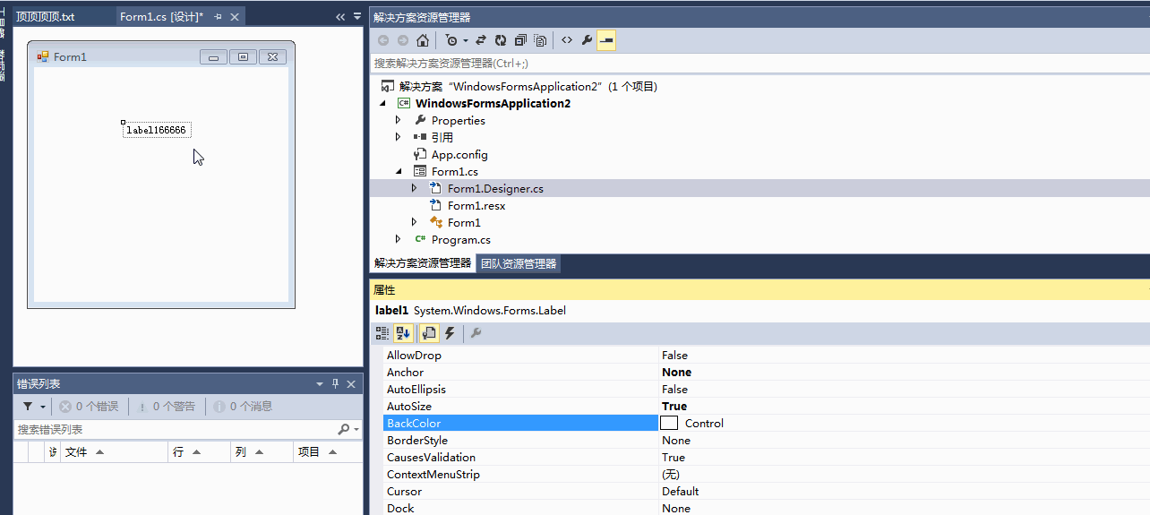The height and width of the screenshot is (515, 1150).
Task: Open the filter funnel dropdown arrow
Action: [x=42, y=407]
